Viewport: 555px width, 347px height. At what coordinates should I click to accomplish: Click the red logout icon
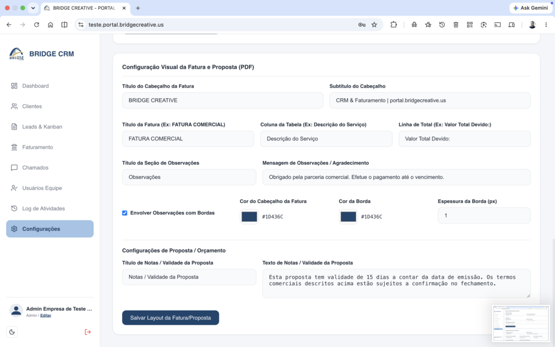pyautogui.click(x=88, y=332)
